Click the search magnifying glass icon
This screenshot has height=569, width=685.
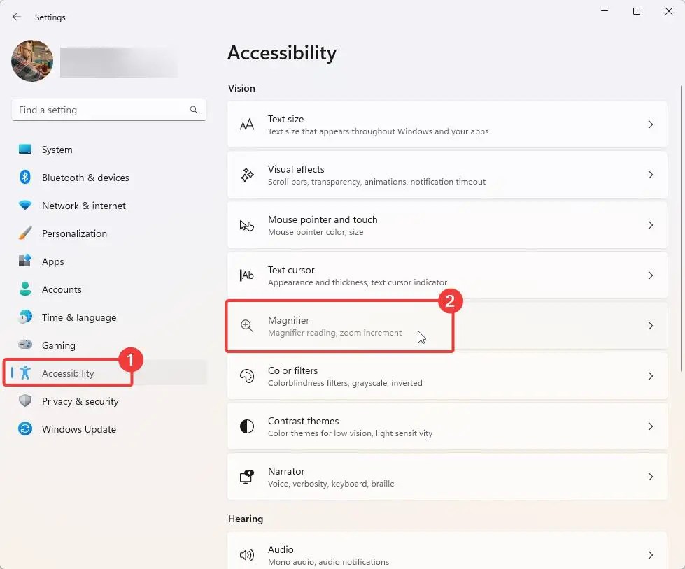(194, 110)
